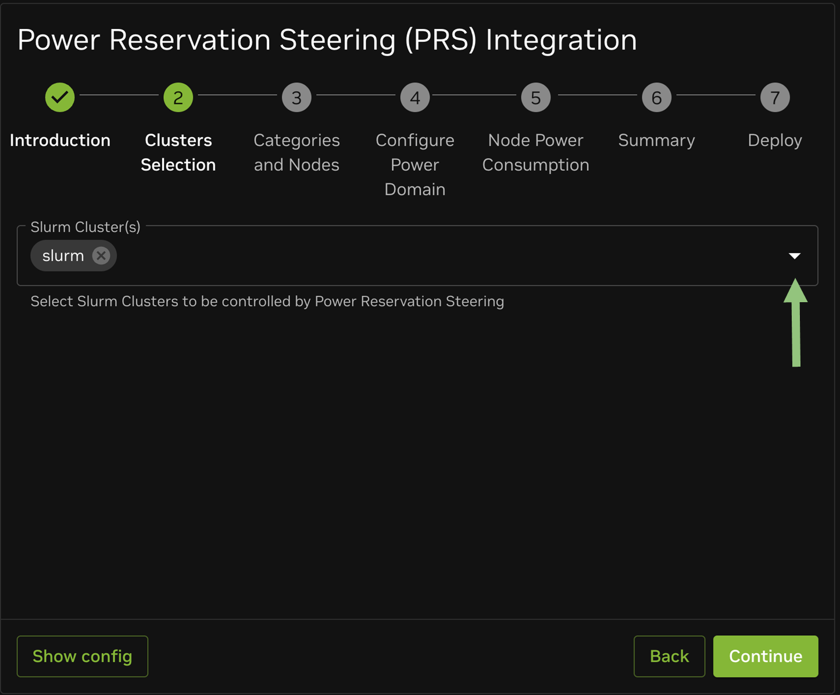Select the green step 2 circle icon

point(178,97)
